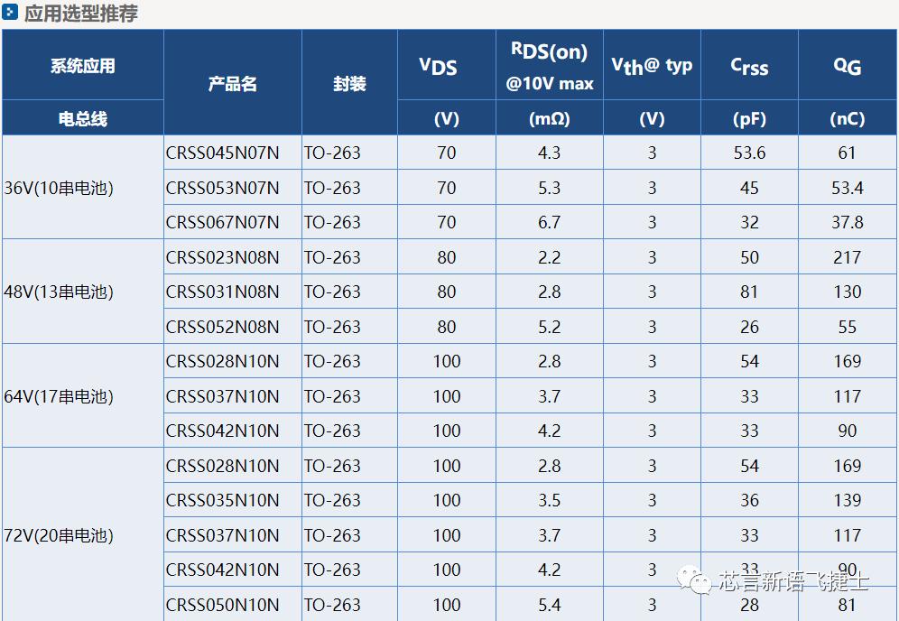Click the RDS(on) @10V max header

tap(550, 65)
